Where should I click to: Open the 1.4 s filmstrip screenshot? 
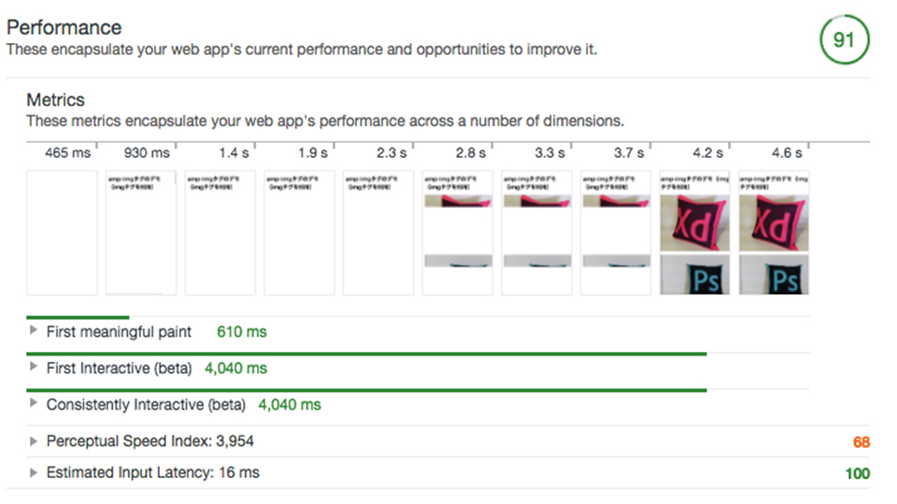tap(220, 232)
